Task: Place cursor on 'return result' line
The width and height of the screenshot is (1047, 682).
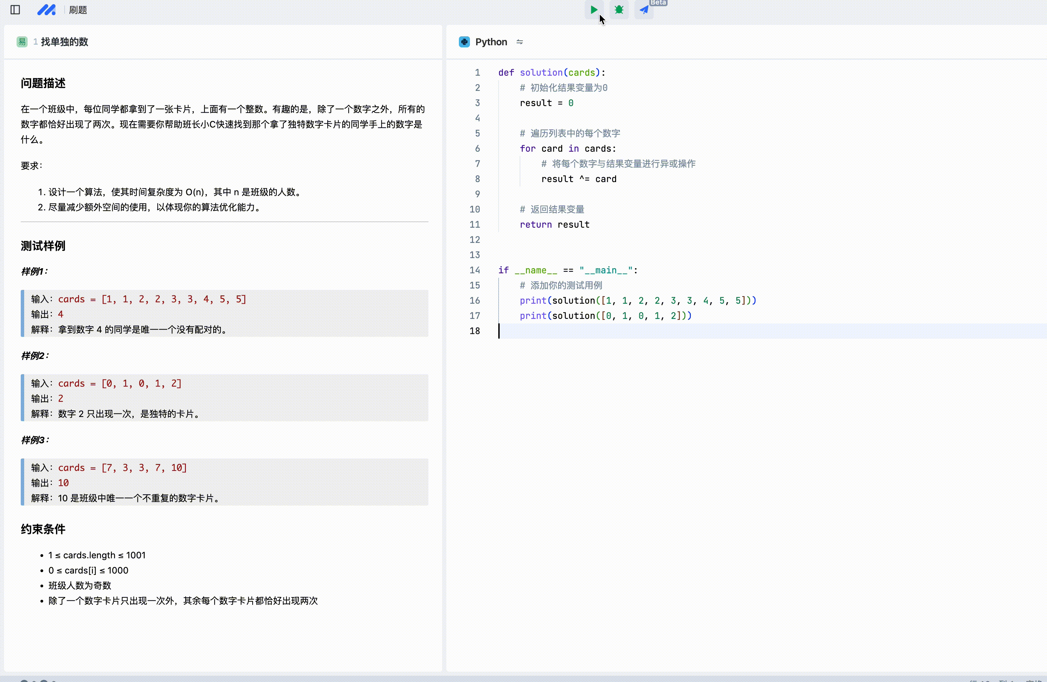Action: point(554,225)
